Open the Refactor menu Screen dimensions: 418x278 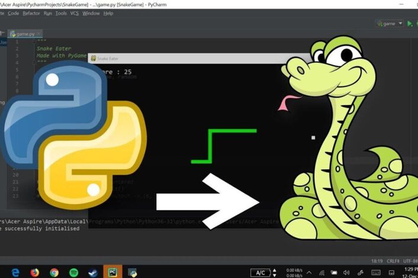tap(31, 14)
